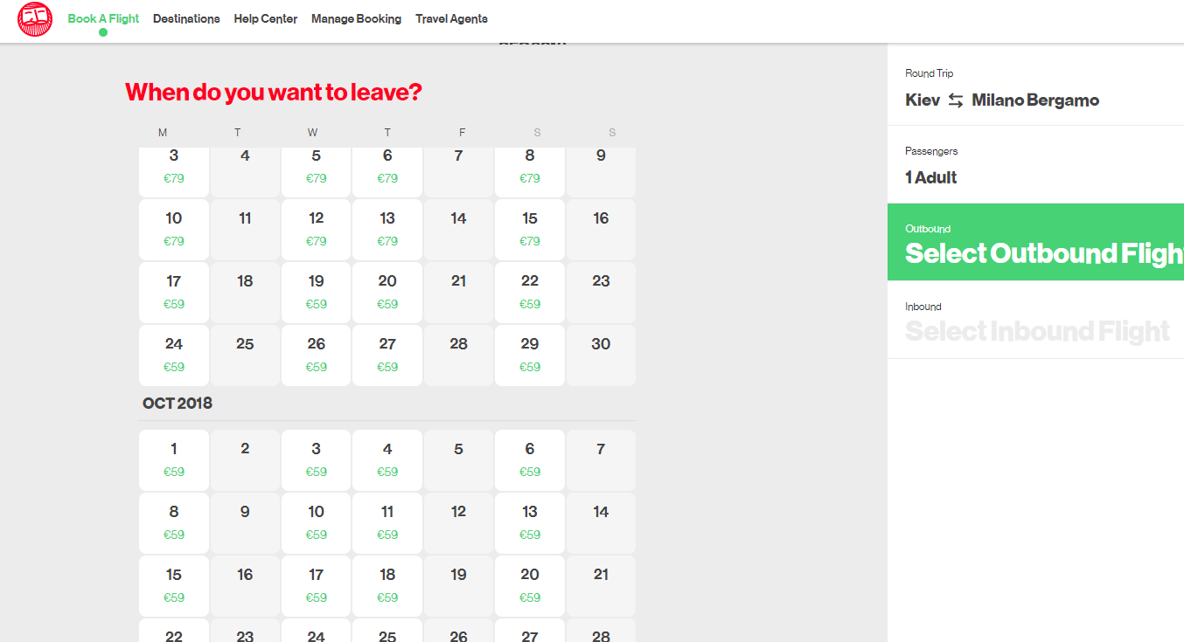Pick October 13 departure date
This screenshot has width=1184, height=642.
point(530,522)
